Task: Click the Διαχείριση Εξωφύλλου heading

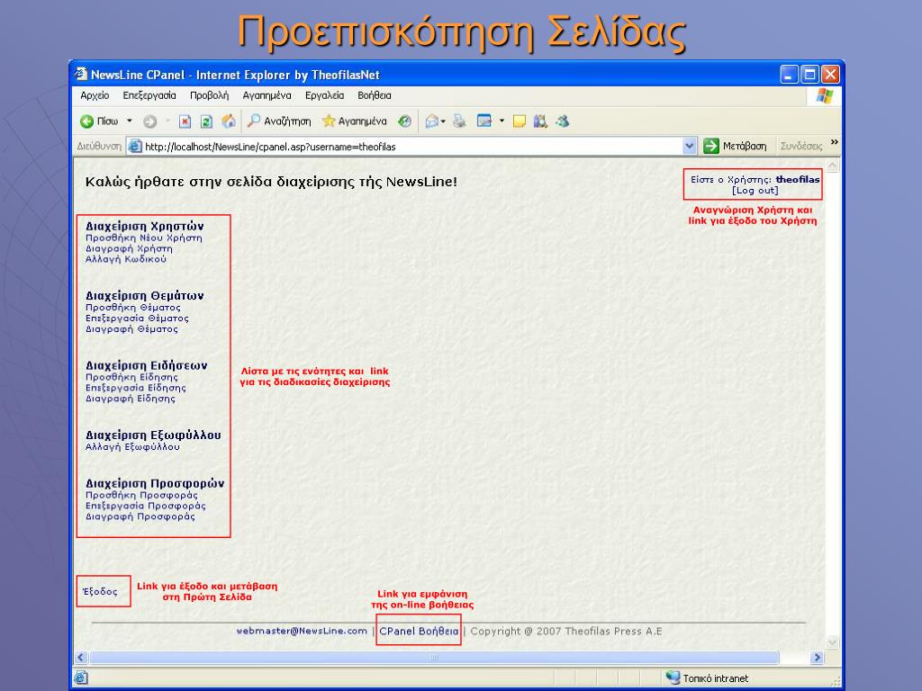Action: tap(153, 435)
